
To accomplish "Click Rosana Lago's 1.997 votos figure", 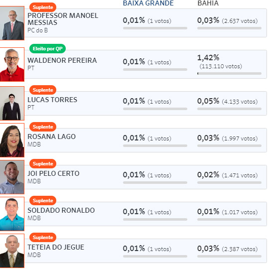I will tap(240, 138).
